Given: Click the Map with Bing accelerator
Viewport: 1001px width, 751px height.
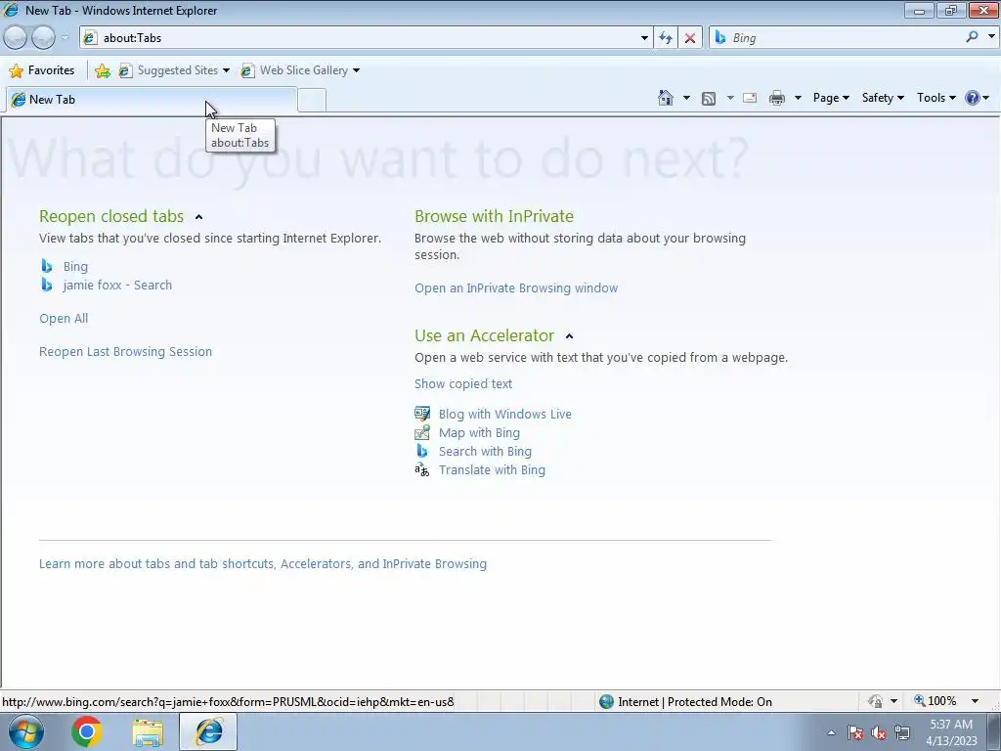Looking at the screenshot, I should coord(479,432).
